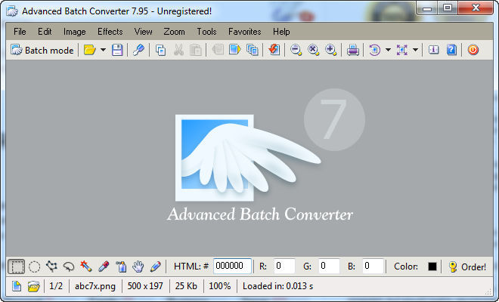The width and height of the screenshot is (499, 302).
Task: Click the 1/2 image counter
Action: pos(56,286)
